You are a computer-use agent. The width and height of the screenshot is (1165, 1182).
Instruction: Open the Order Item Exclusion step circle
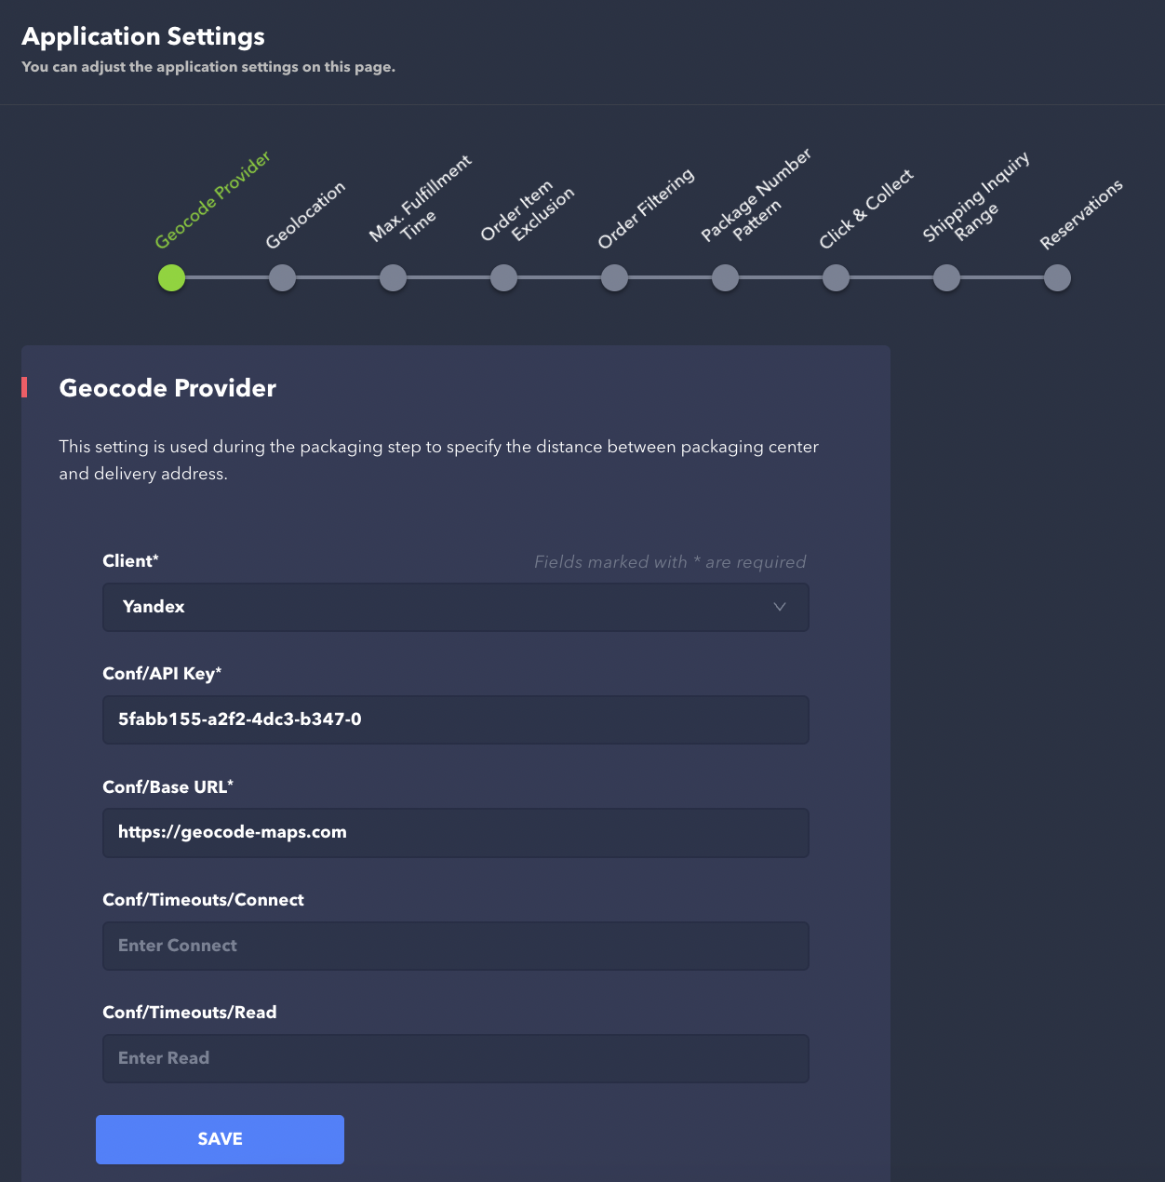click(x=503, y=277)
